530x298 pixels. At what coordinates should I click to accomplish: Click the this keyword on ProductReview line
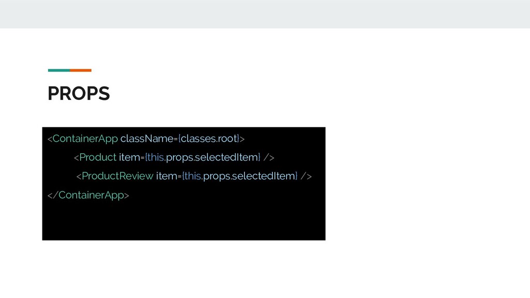193,176
